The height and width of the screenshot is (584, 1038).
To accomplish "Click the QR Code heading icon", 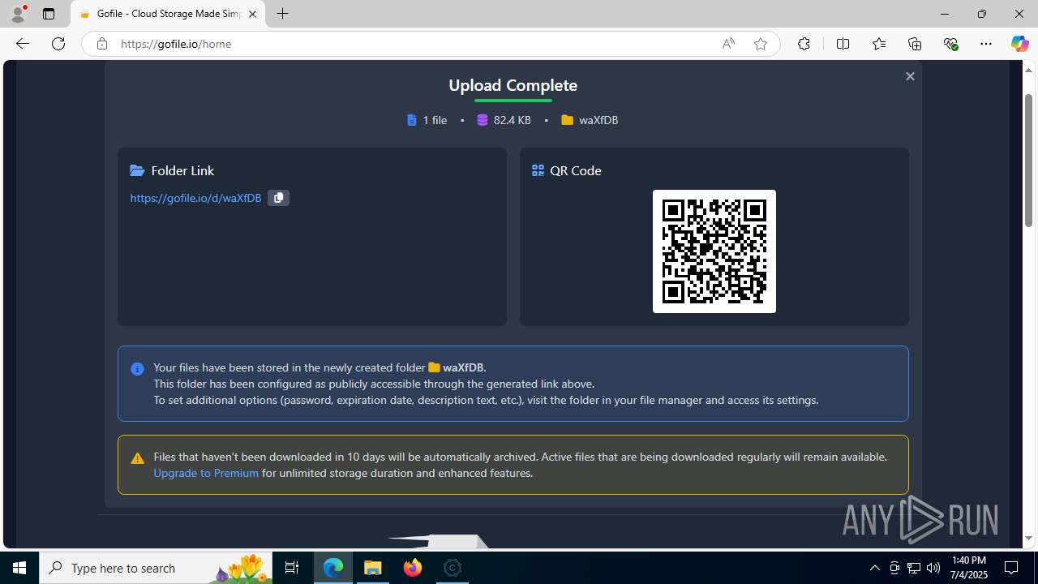I will pyautogui.click(x=538, y=170).
